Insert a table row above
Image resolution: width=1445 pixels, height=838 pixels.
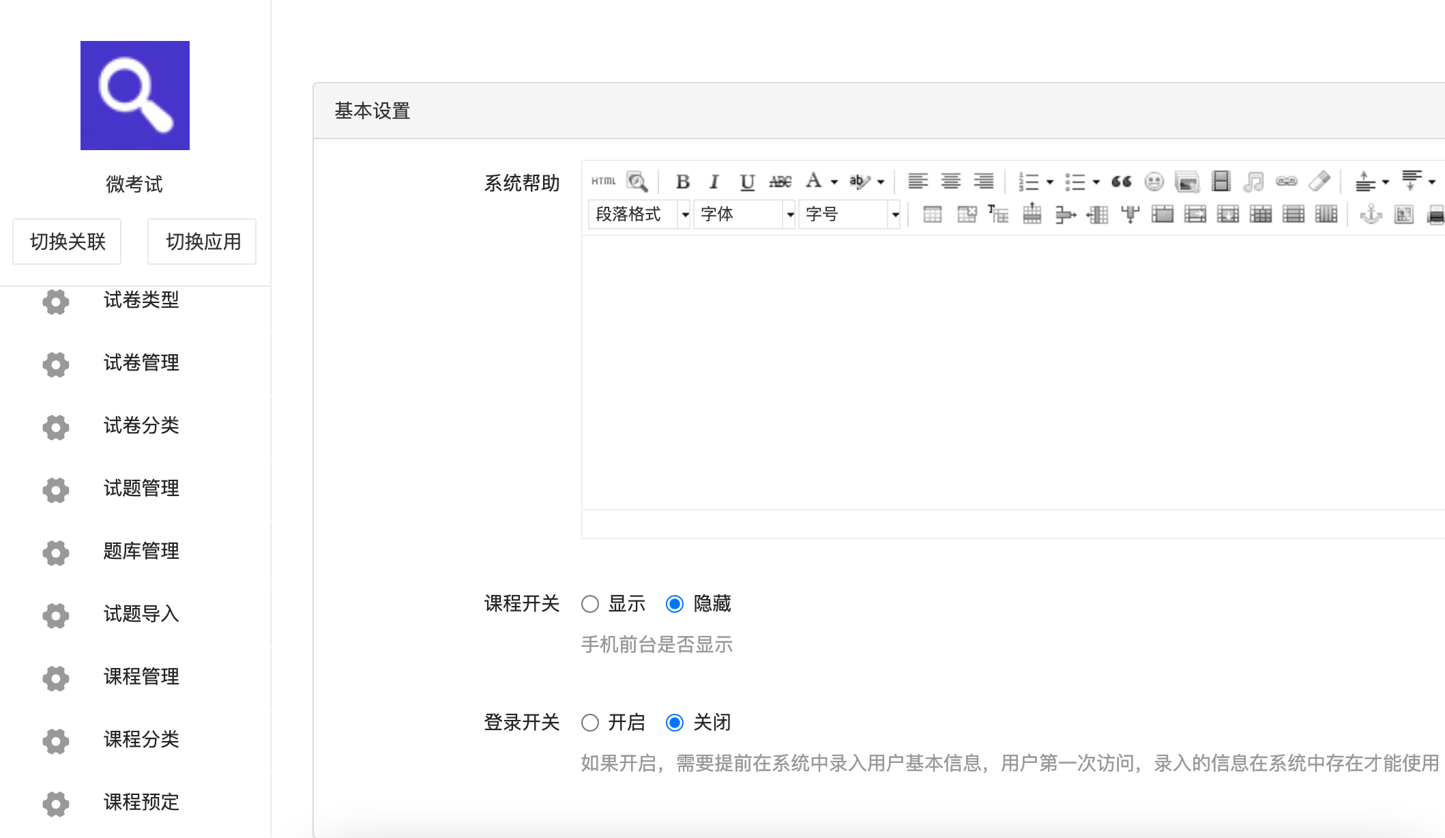1032,214
